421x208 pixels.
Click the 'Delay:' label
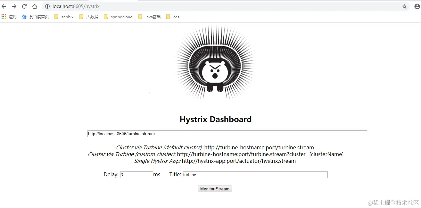point(111,175)
